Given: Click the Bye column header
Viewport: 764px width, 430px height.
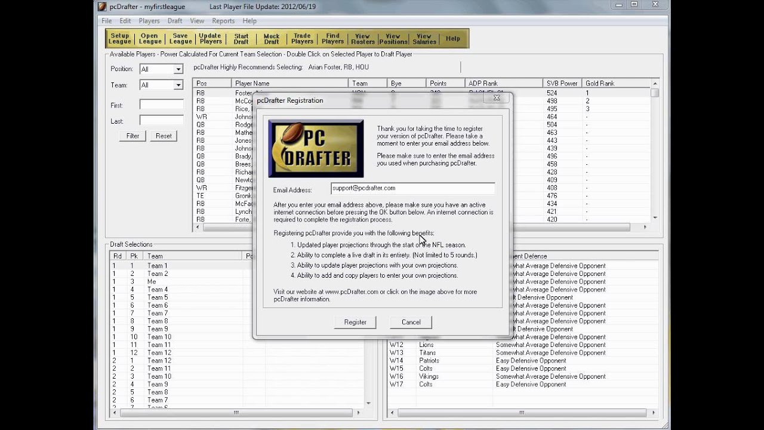Looking at the screenshot, I should [x=406, y=84].
